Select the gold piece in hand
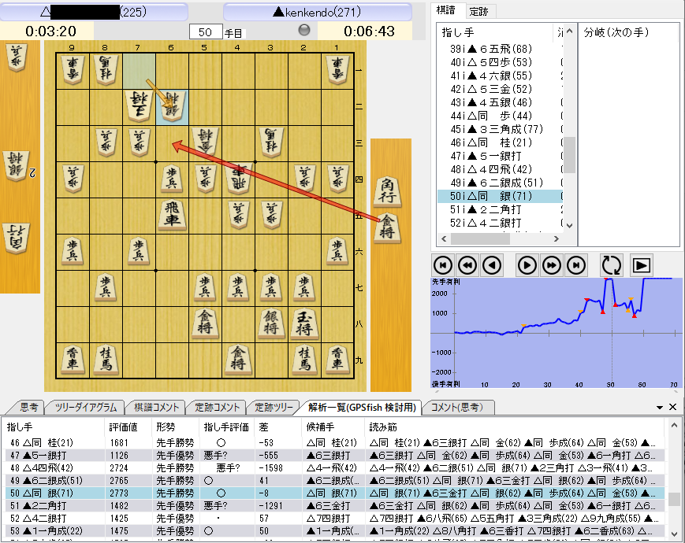 click(x=387, y=227)
